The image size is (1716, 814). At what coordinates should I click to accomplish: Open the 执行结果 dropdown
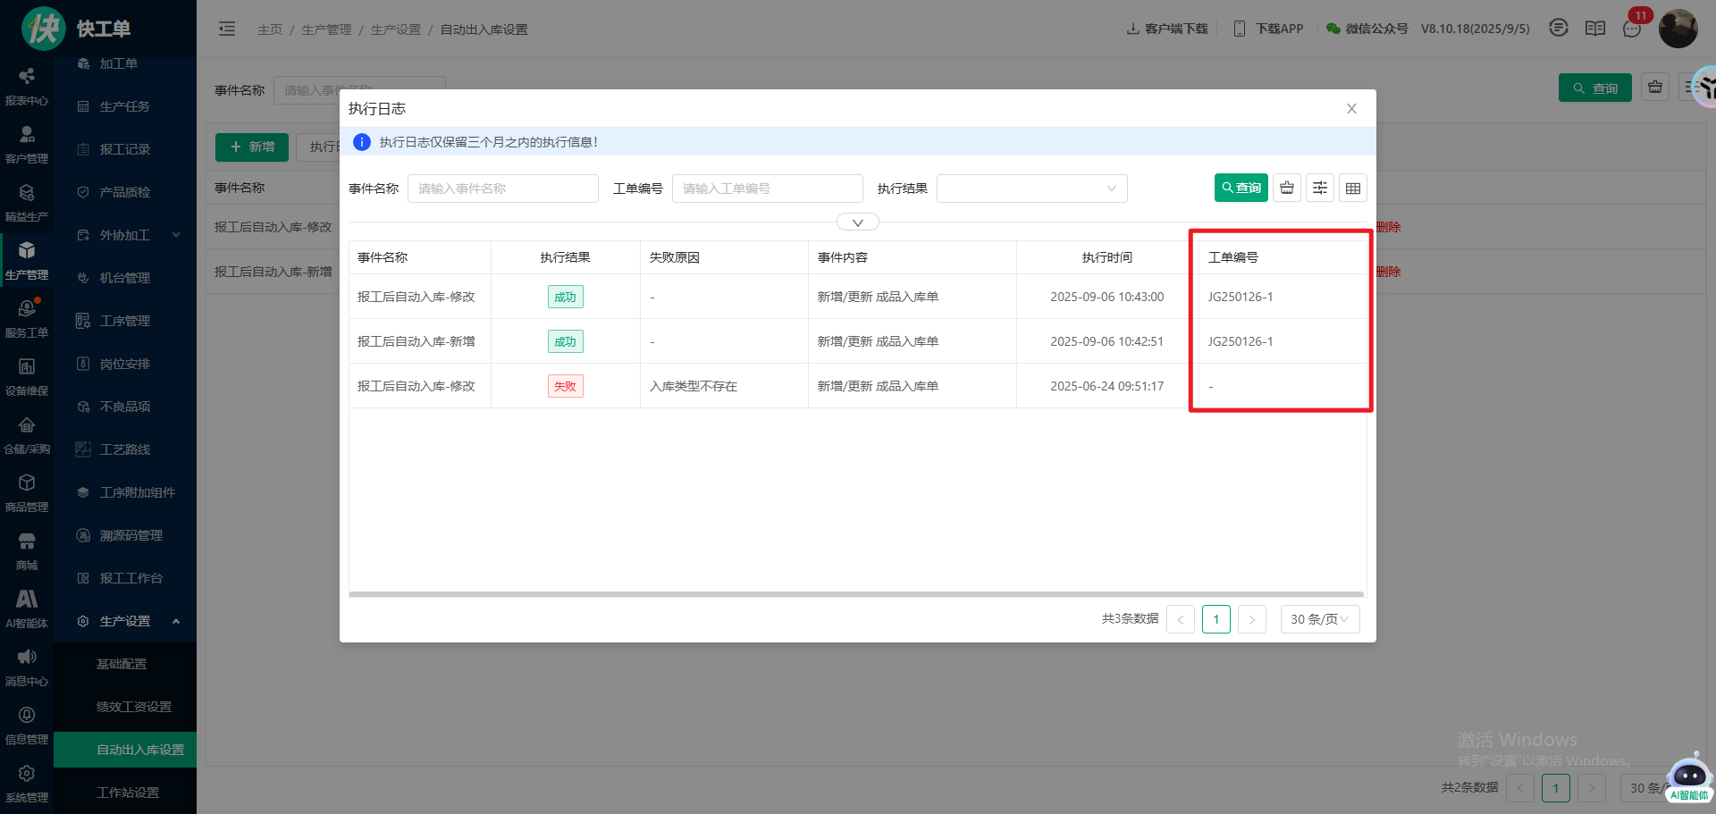1031,189
